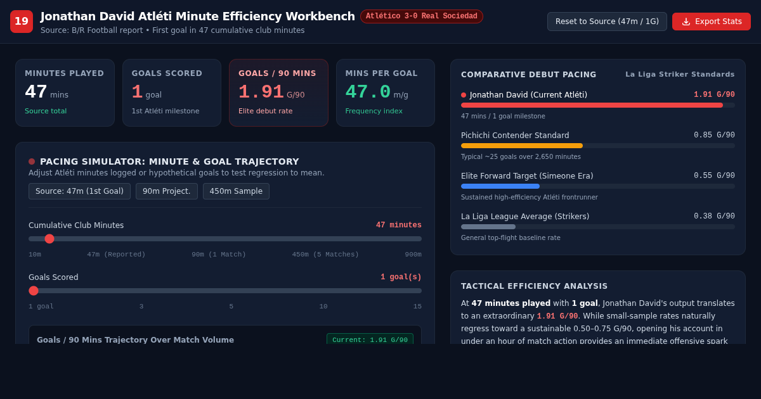This screenshot has height=399, width=761.
Task: Click the Pichichi Contender orange bar
Action: tap(522, 146)
